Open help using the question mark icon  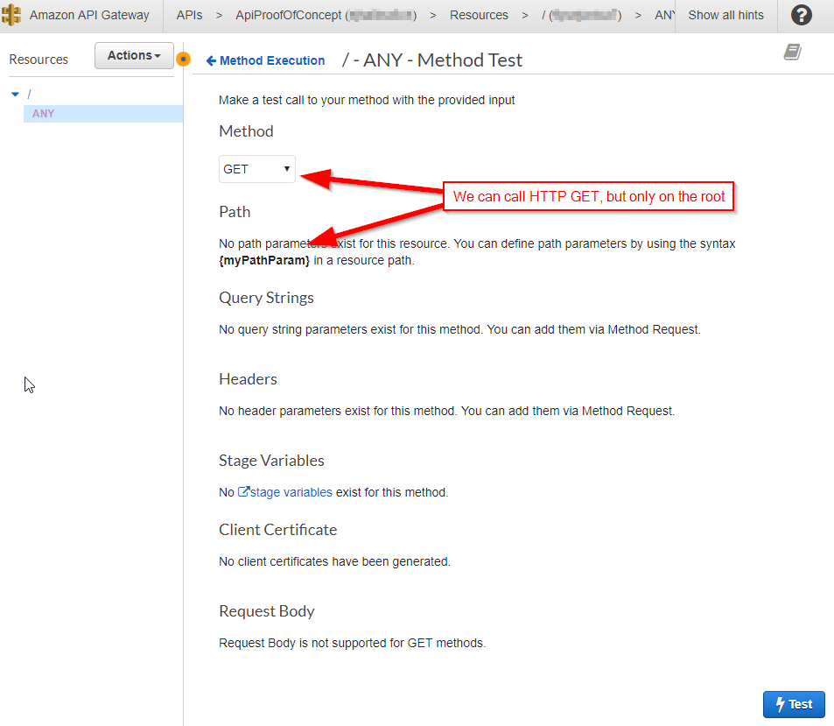point(801,14)
